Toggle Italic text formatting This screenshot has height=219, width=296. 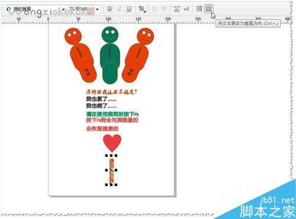[120, 9]
